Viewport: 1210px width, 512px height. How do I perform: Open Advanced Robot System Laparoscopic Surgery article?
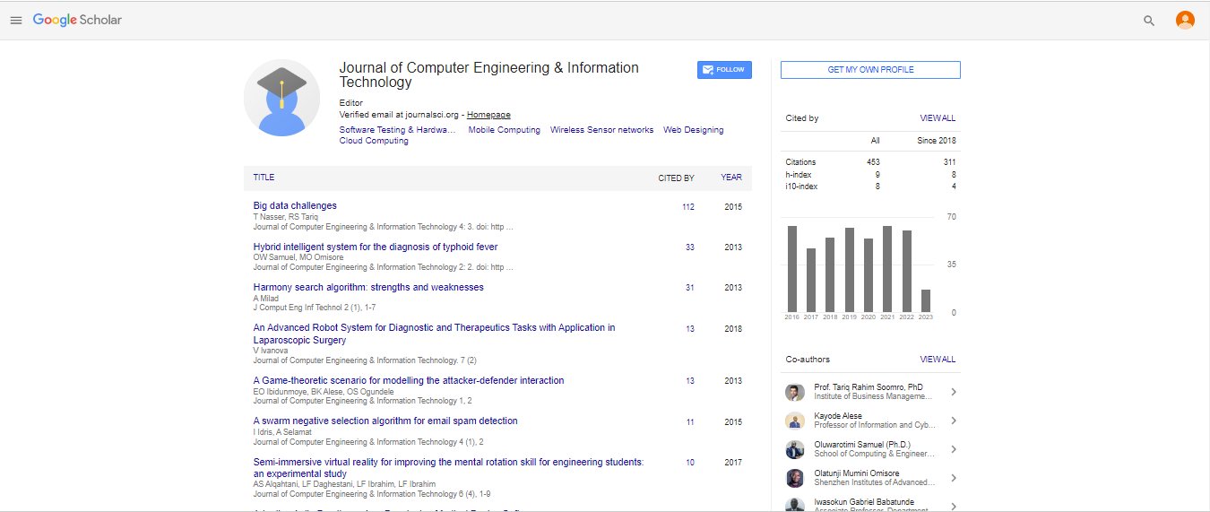coord(434,334)
